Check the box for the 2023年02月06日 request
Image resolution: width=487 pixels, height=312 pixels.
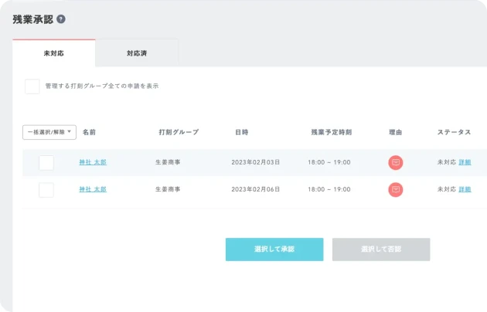click(x=46, y=189)
